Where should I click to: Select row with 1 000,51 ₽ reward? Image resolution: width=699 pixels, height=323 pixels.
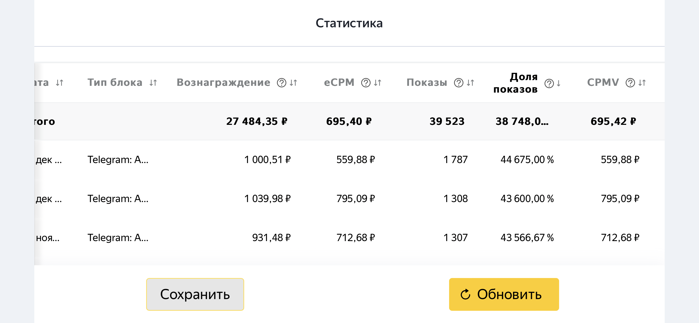(x=267, y=160)
